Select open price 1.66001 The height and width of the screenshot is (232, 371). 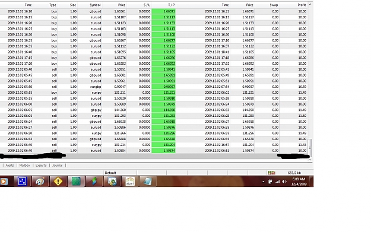[x=120, y=75]
